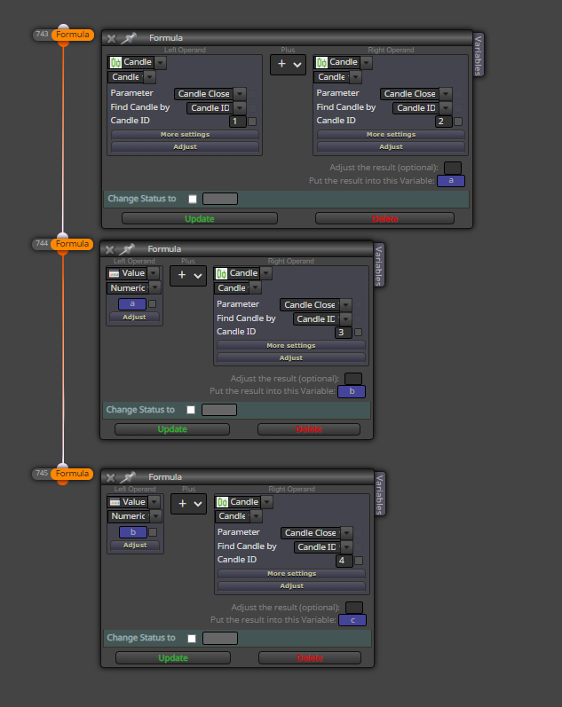The width and height of the screenshot is (562, 707).
Task: Click candle icon in block 743 right operand
Action: [x=321, y=62]
